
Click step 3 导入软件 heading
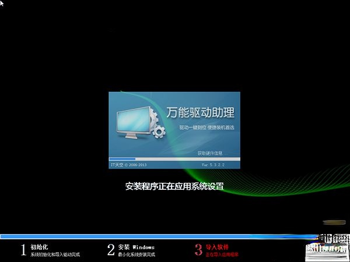pyautogui.click(x=217, y=247)
